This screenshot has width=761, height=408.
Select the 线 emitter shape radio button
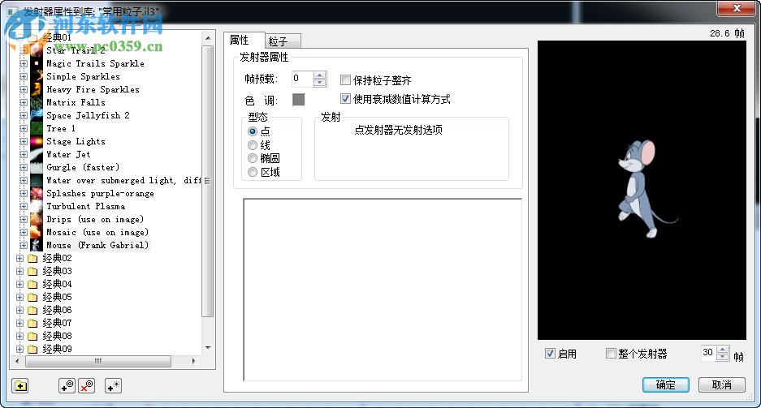(253, 145)
